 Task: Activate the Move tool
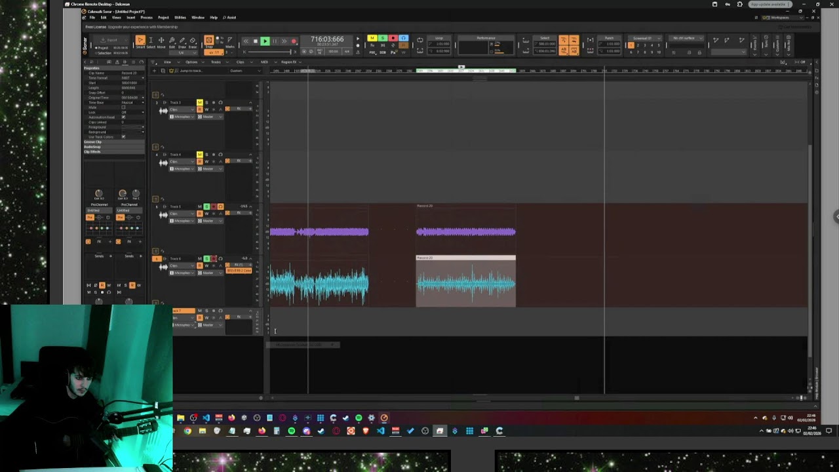tap(161, 41)
